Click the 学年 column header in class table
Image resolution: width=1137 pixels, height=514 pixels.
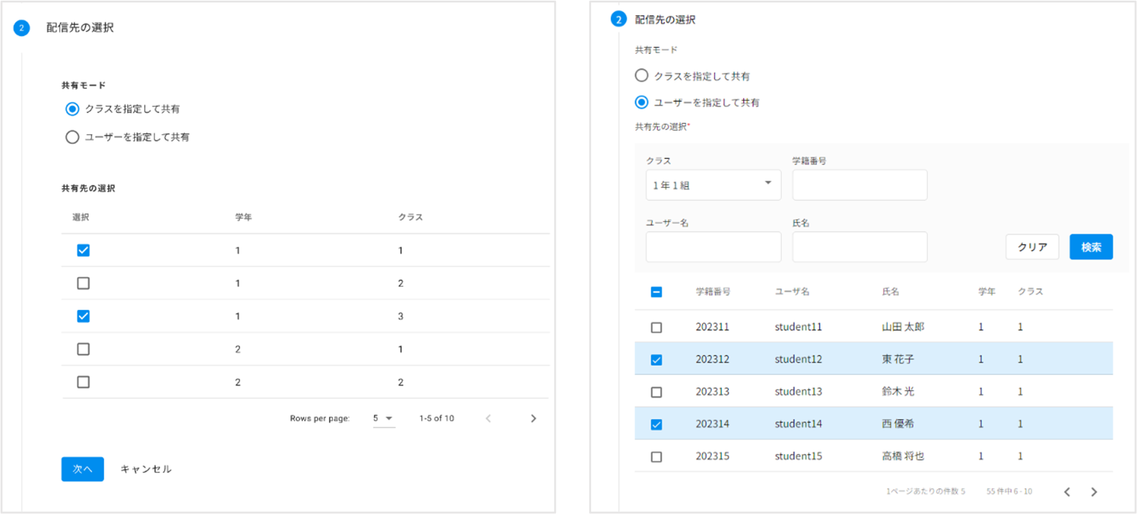(244, 217)
